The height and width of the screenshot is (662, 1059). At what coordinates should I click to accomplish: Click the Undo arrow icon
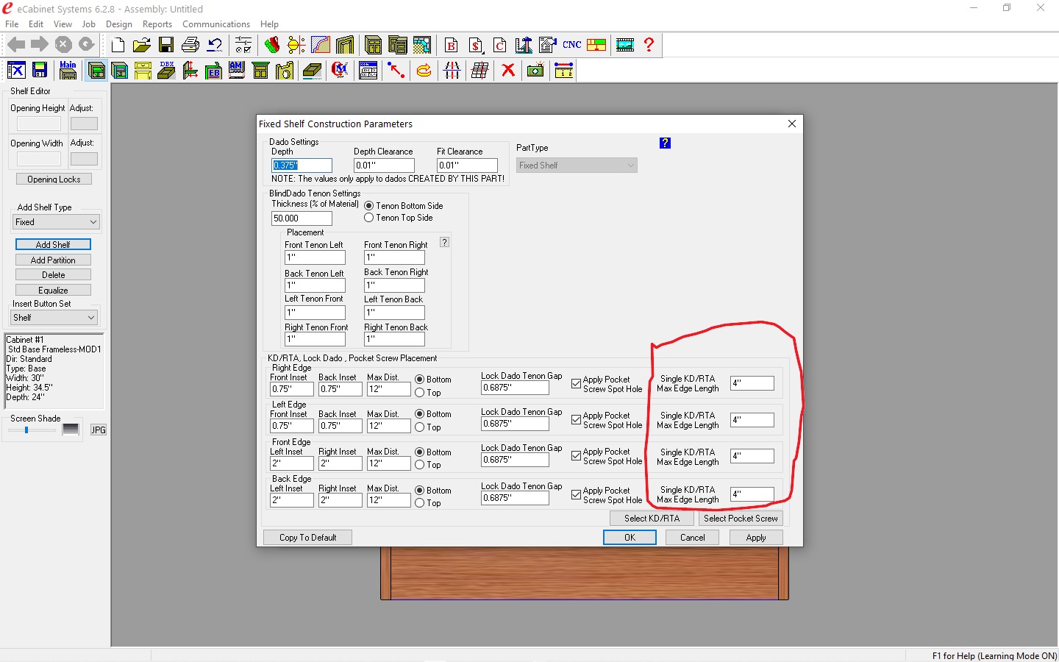tap(215, 45)
